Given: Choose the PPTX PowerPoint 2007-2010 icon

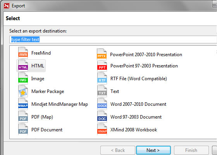Looking at the screenshot, I should point(102,54).
